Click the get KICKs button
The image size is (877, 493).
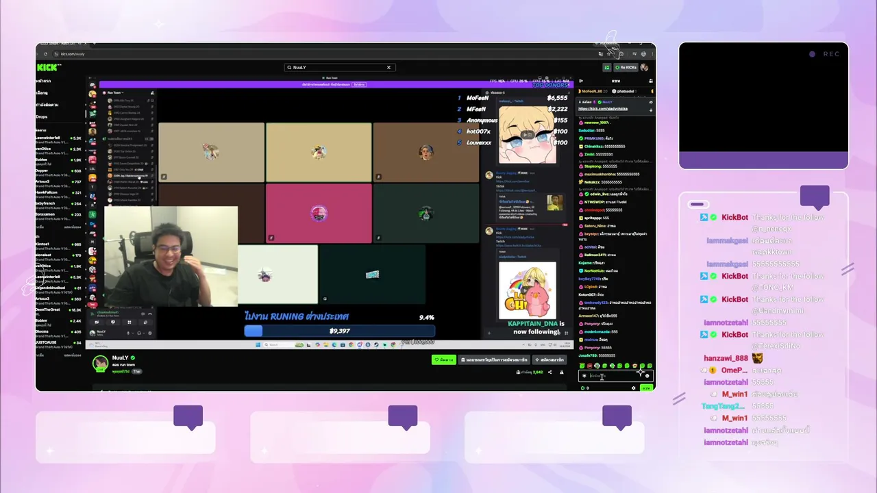coord(626,67)
